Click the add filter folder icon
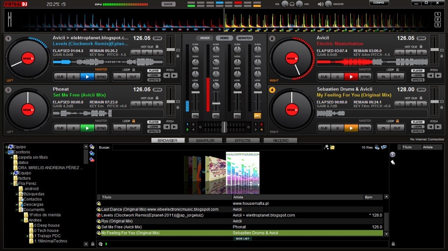This screenshot has height=251, width=448. pyautogui.click(x=92, y=160)
